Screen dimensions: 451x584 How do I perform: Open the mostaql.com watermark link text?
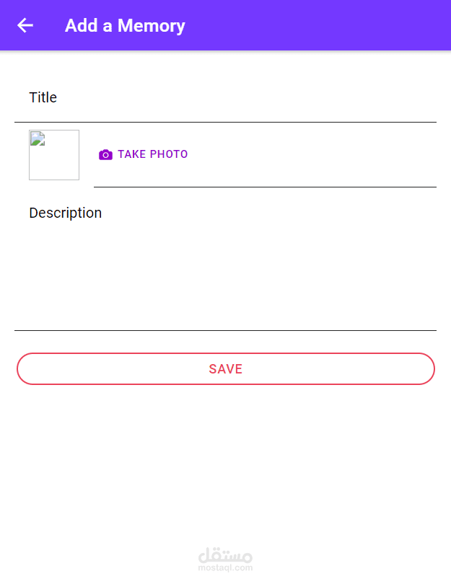[x=225, y=568]
